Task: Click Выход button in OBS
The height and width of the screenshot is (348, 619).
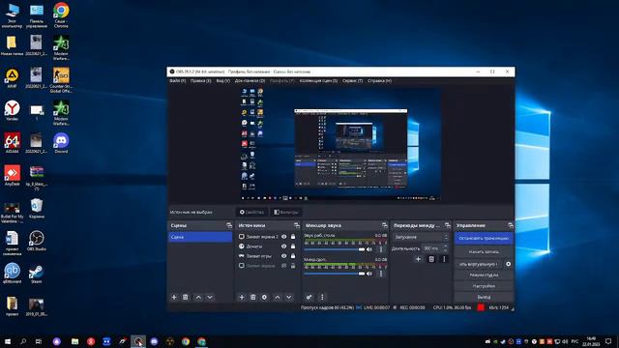Action: pyautogui.click(x=484, y=297)
